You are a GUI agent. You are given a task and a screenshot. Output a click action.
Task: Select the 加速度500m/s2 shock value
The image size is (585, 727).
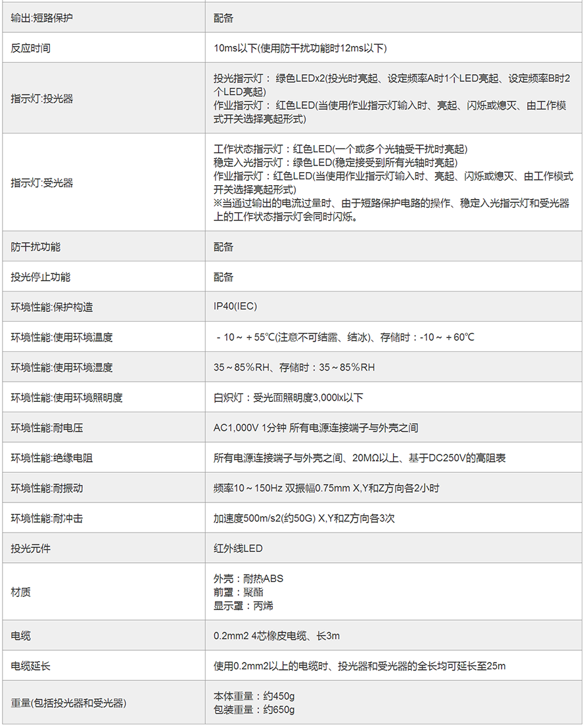(x=304, y=518)
